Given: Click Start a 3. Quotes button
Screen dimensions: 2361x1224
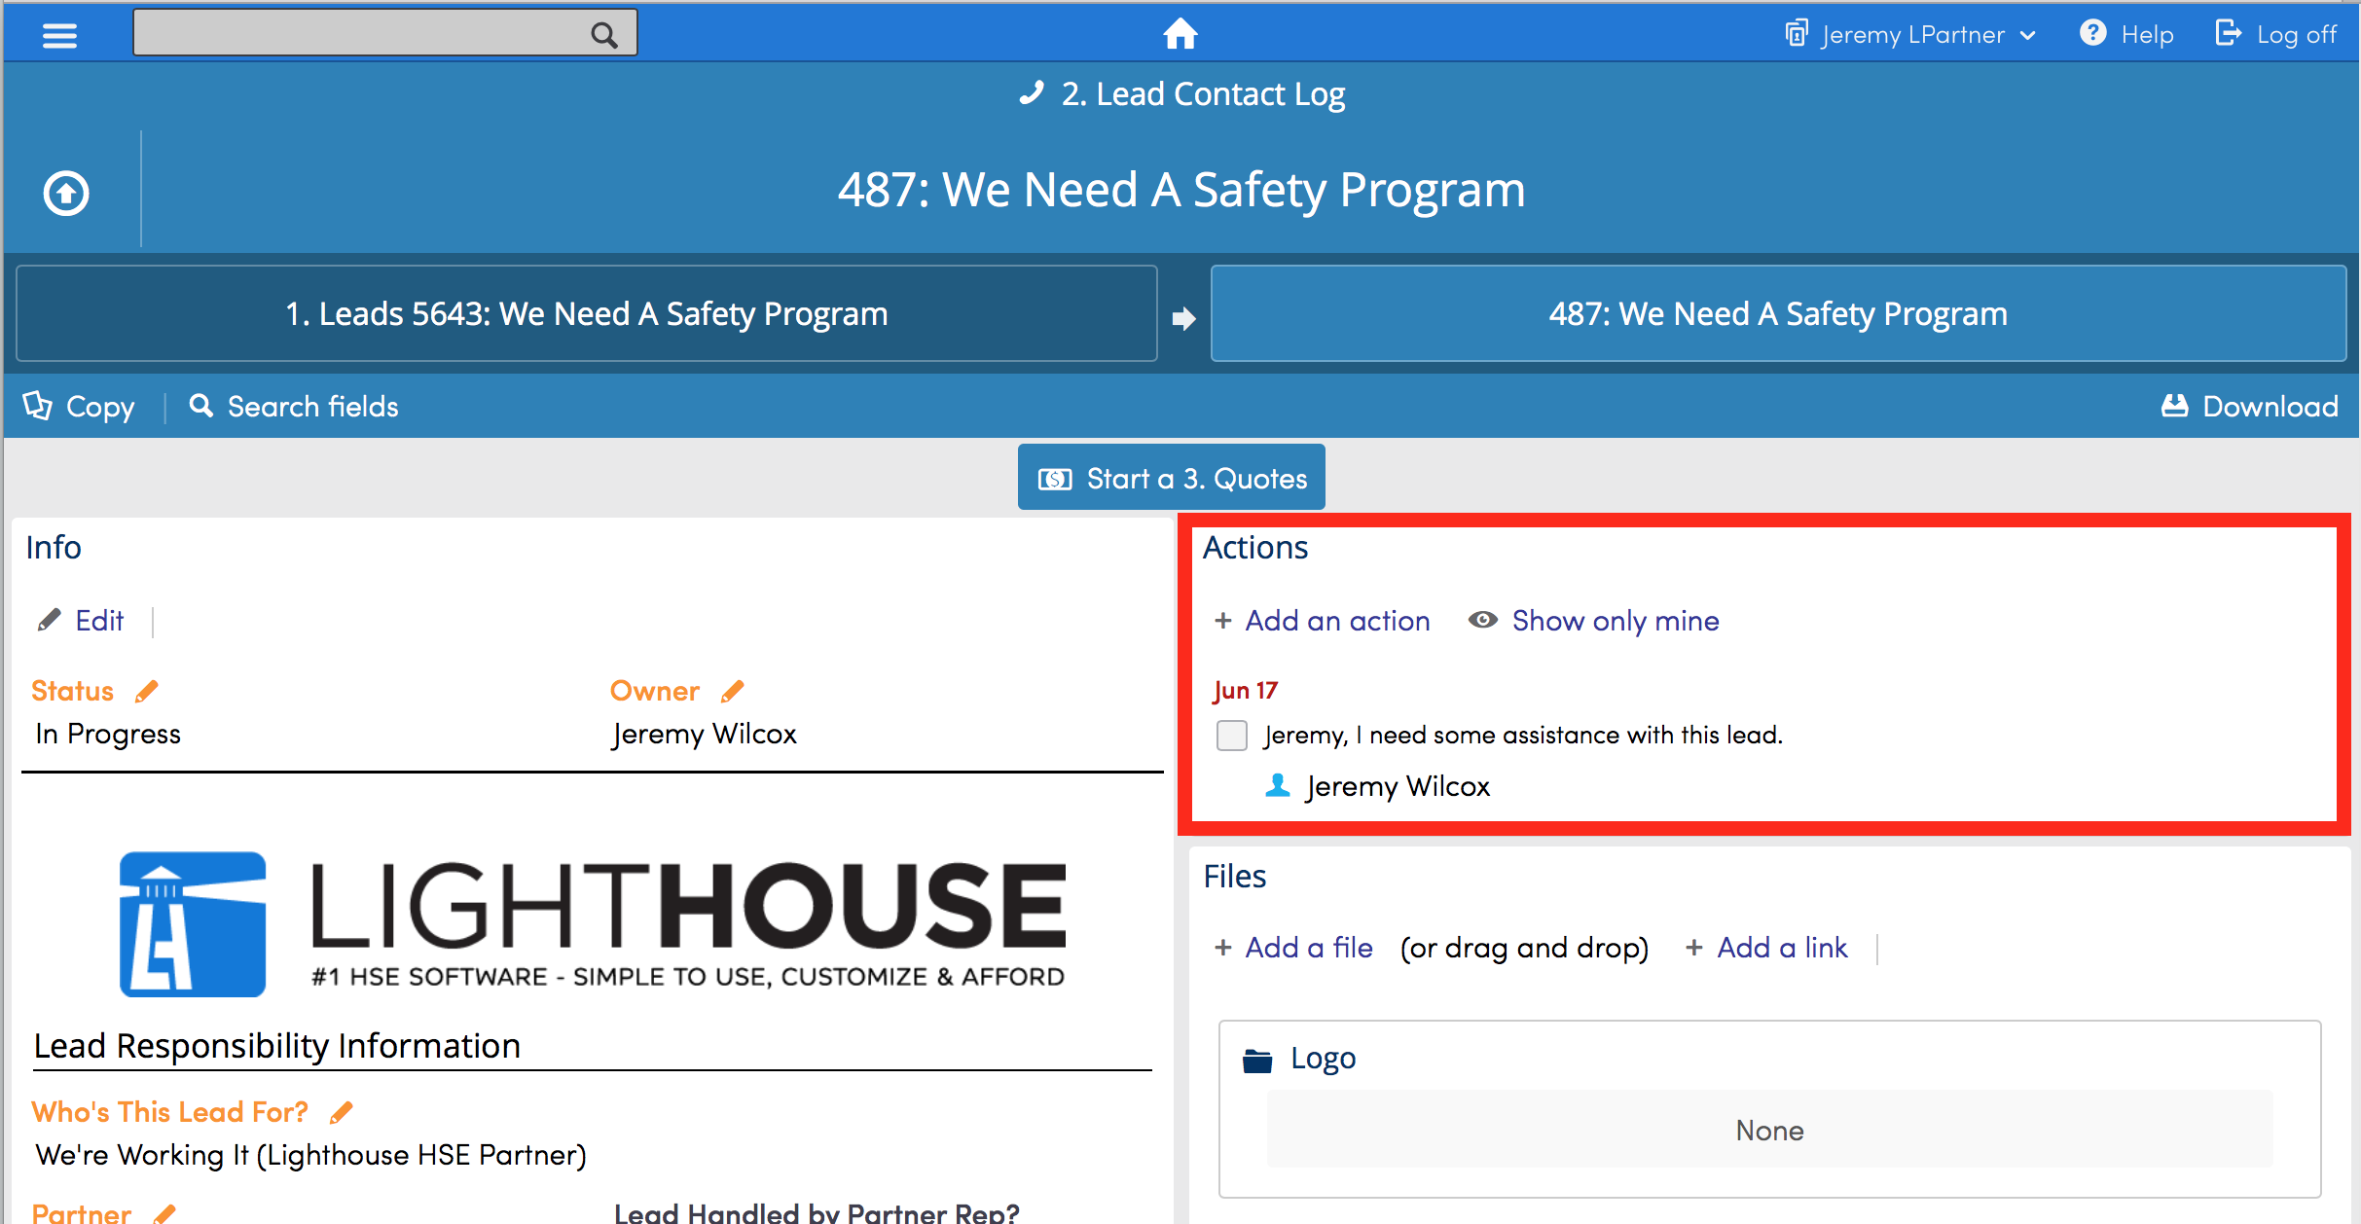Looking at the screenshot, I should click(x=1172, y=478).
